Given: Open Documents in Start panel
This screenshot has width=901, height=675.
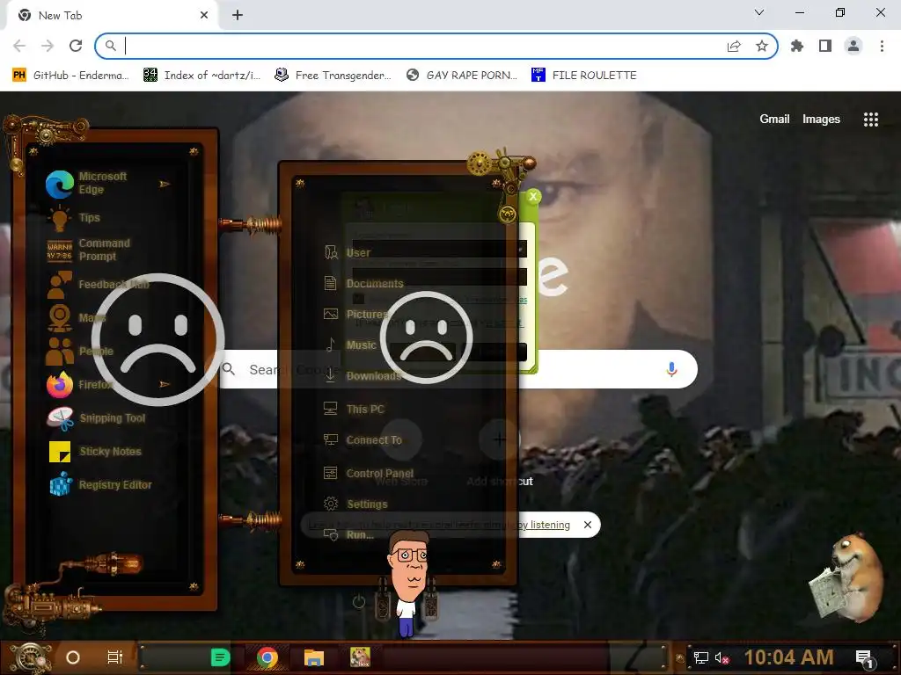Looking at the screenshot, I should [363, 284].
